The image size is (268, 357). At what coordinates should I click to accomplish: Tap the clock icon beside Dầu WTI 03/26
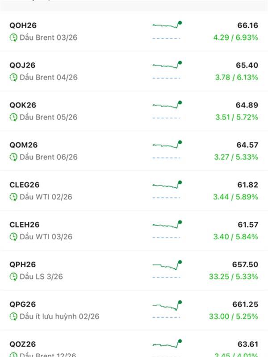tap(13, 237)
